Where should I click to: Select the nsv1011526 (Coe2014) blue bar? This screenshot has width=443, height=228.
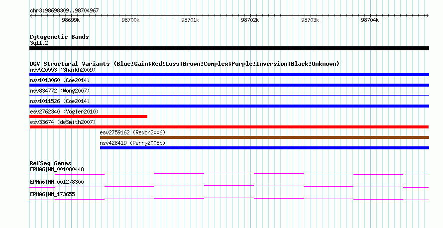(x=229, y=106)
